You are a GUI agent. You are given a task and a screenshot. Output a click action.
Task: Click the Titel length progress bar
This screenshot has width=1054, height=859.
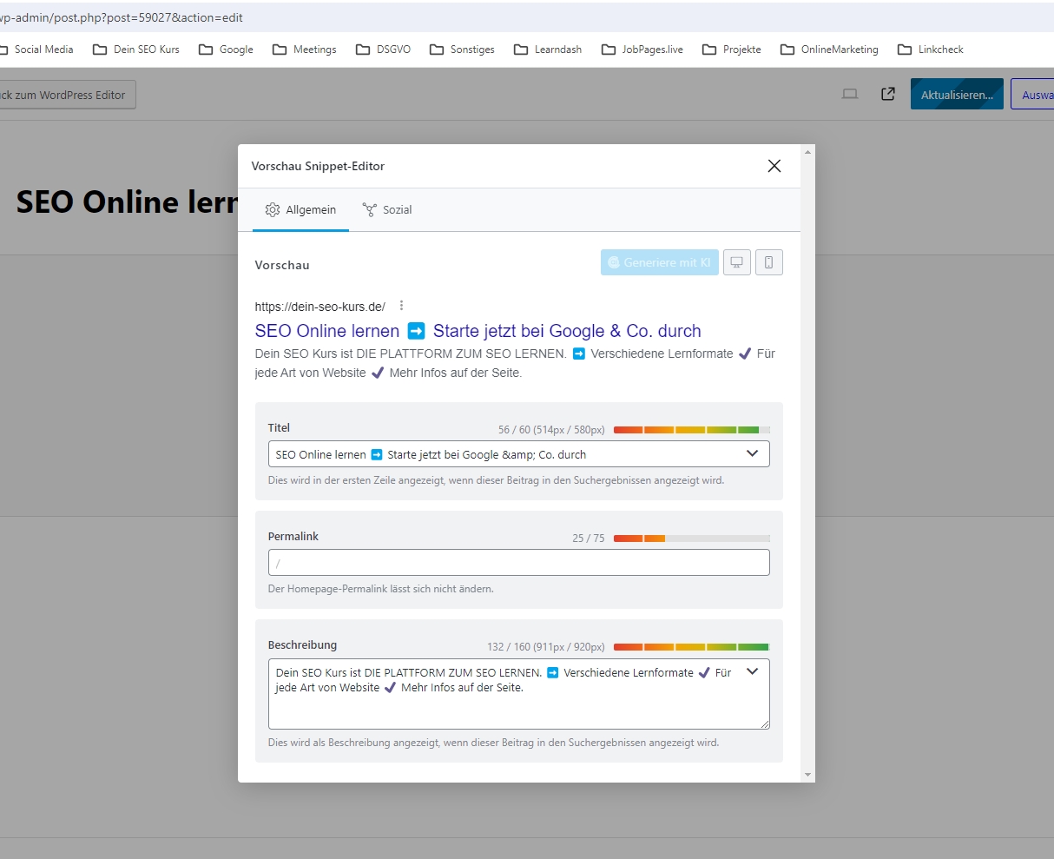[691, 430]
